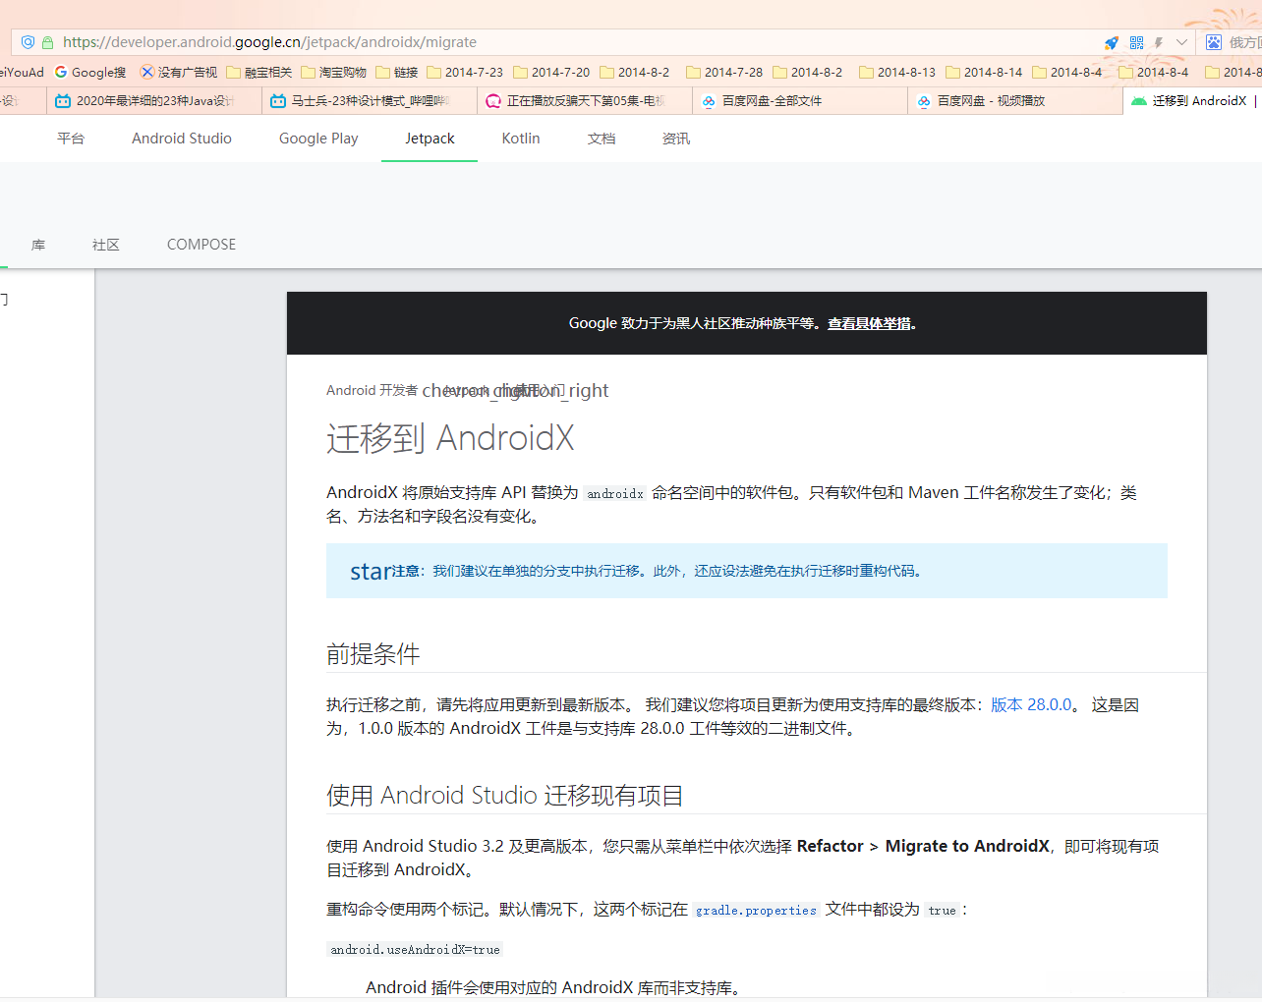Screen dimensions: 1262x1002
Task: Select the COMPOSE sub-tab
Action: pyautogui.click(x=201, y=245)
